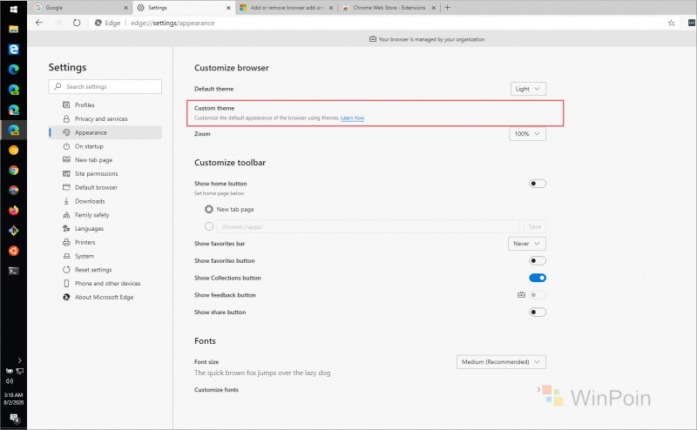Open Languages settings
This screenshot has height=430, width=697.
pyautogui.click(x=105, y=229)
